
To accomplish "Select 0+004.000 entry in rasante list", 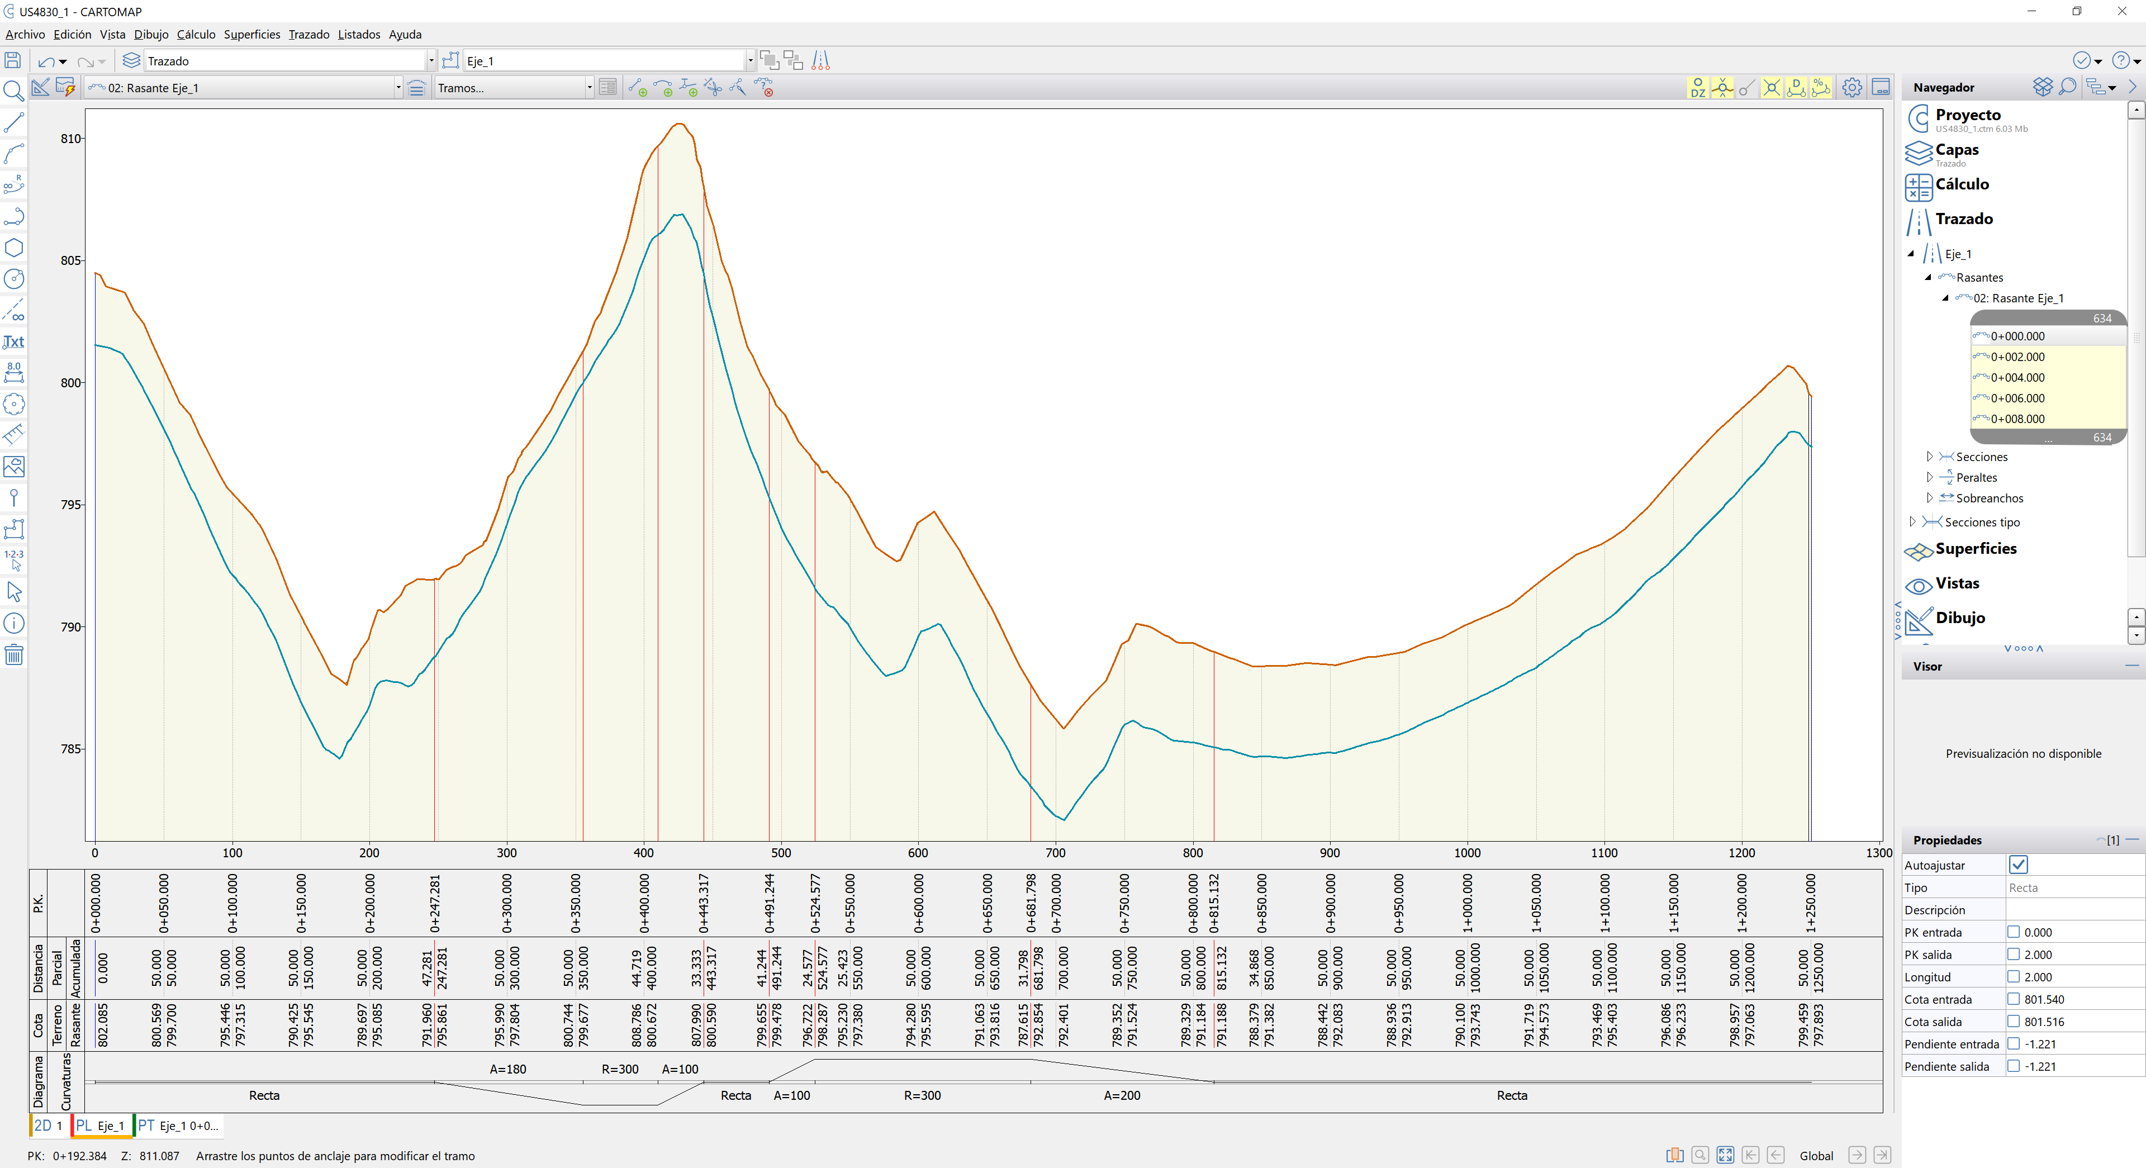I will pos(2017,377).
